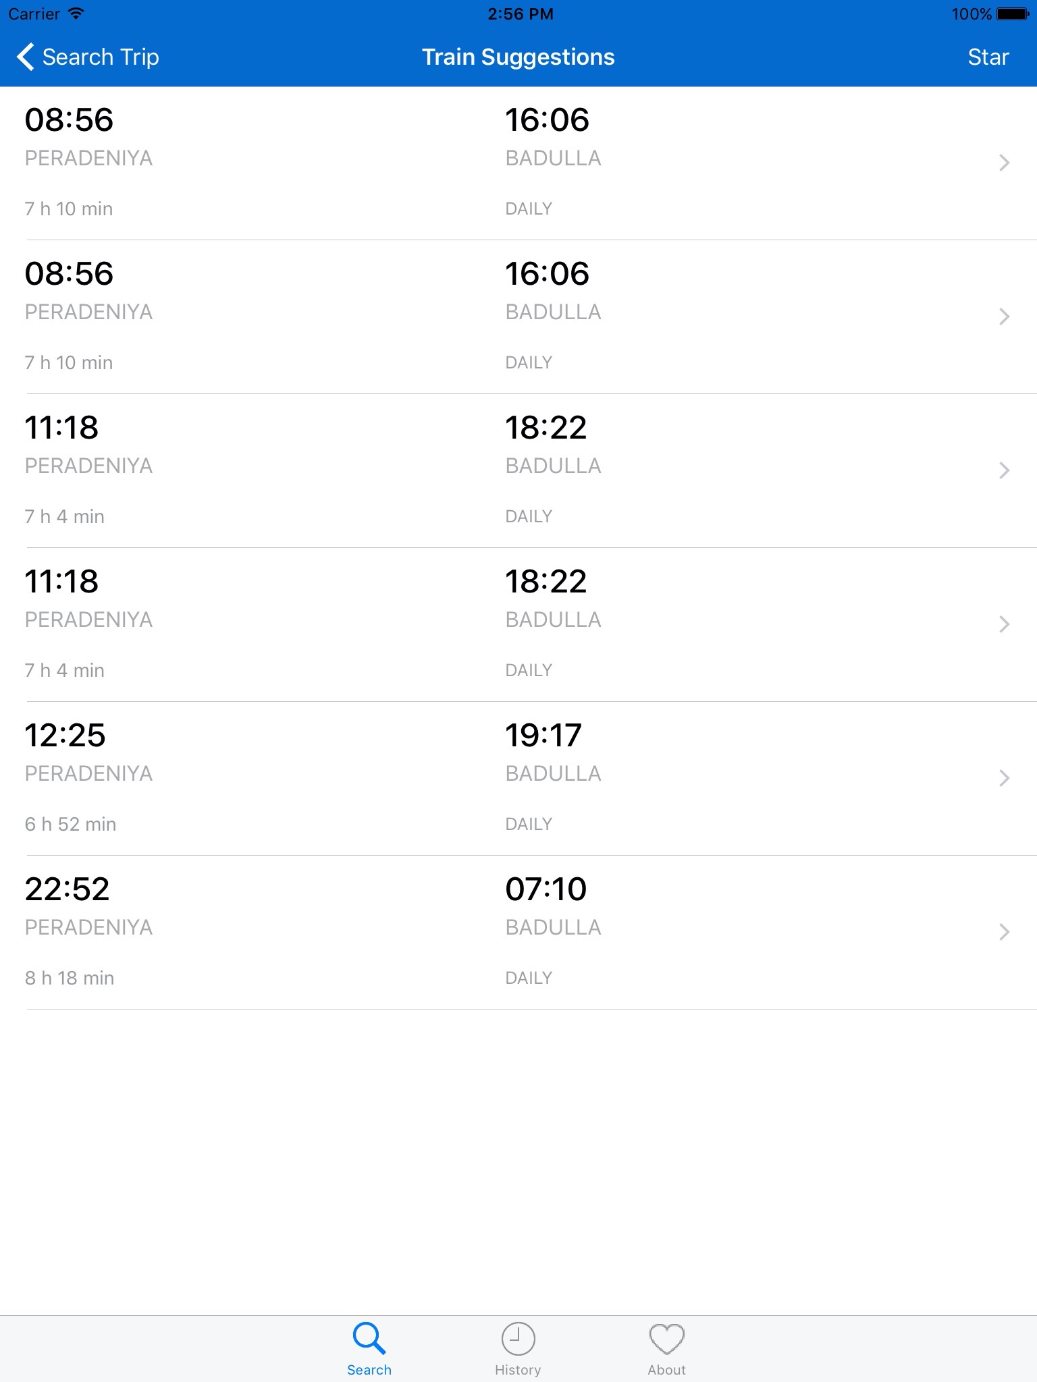Tap the battery indicator icon

click(1012, 13)
